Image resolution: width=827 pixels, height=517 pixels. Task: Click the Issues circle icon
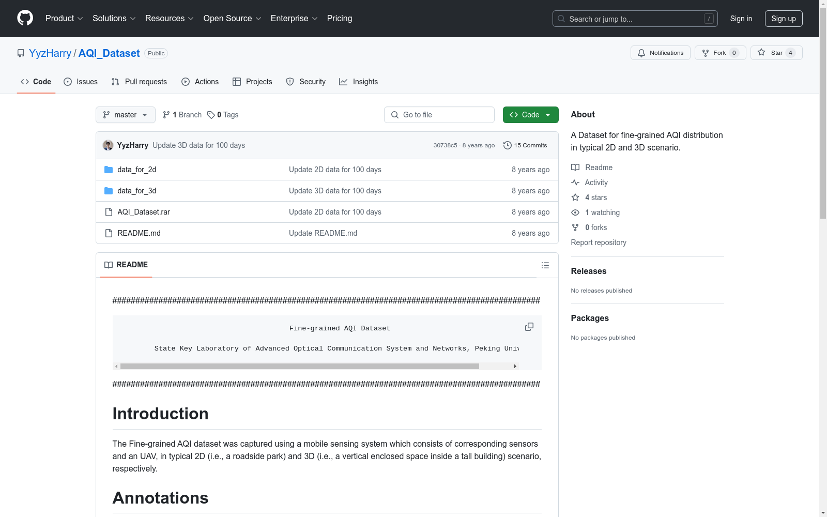pyautogui.click(x=68, y=82)
